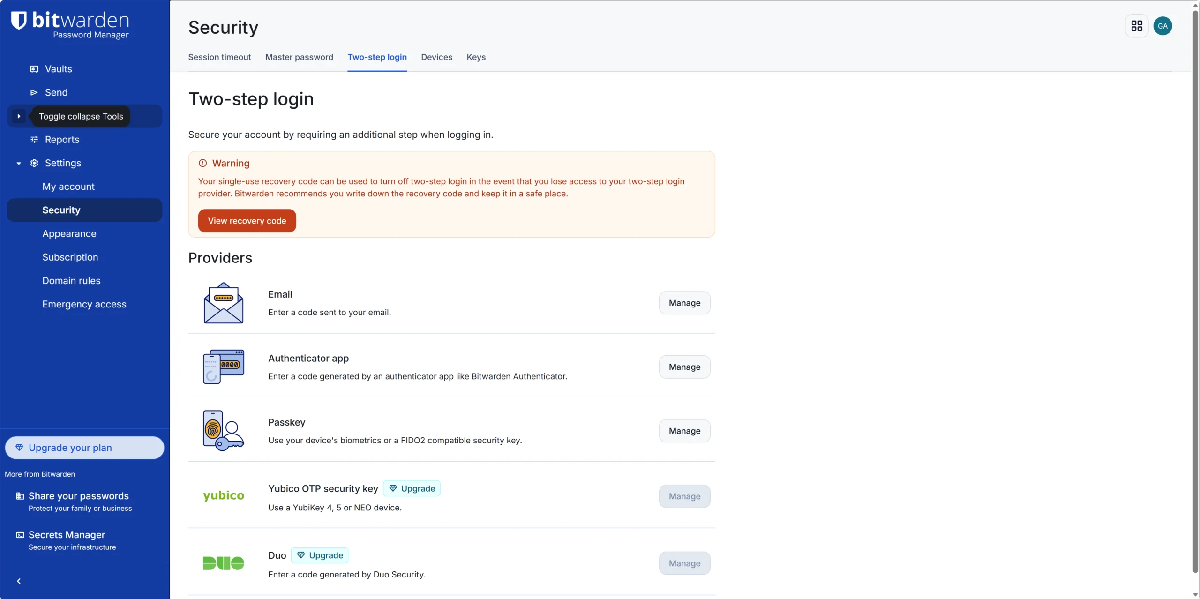1200x599 pixels.
Task: Click the Settings gear icon
Action: click(34, 163)
